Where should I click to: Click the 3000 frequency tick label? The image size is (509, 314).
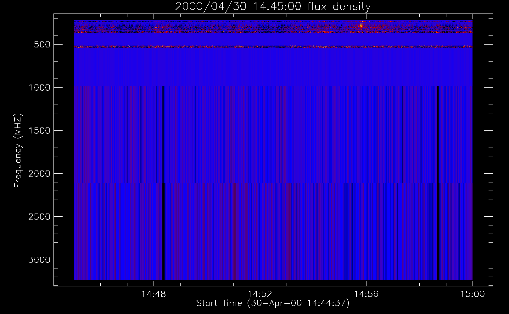click(x=39, y=260)
